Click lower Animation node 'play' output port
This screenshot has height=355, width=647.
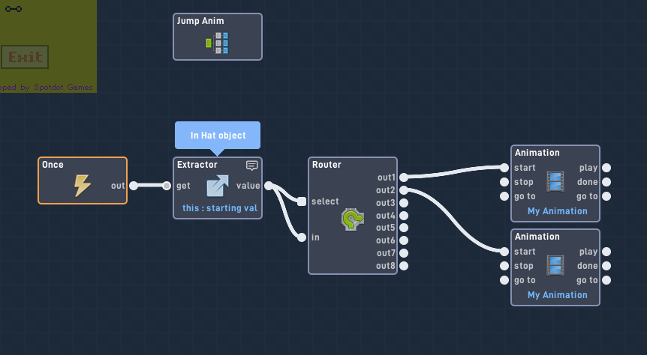point(606,251)
